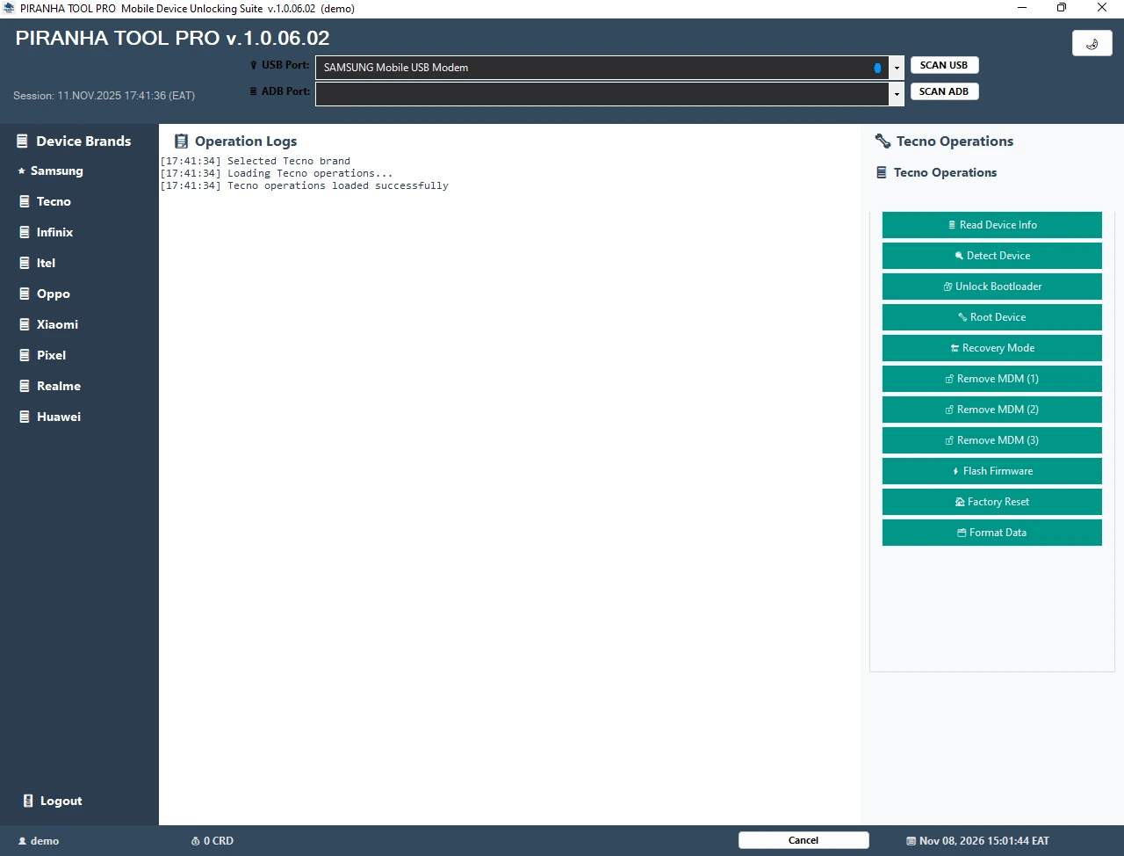Click the log line "Selected Tecno brand"
This screenshot has height=856, width=1124.
pyautogui.click(x=256, y=161)
